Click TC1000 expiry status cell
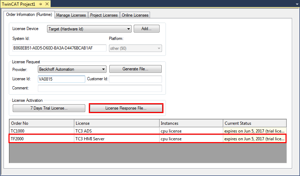Image resolution: width=300 pixels, height=176 pixels. [x=255, y=131]
